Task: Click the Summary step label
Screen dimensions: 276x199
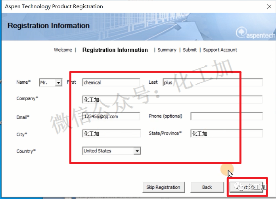Action: coord(167,50)
